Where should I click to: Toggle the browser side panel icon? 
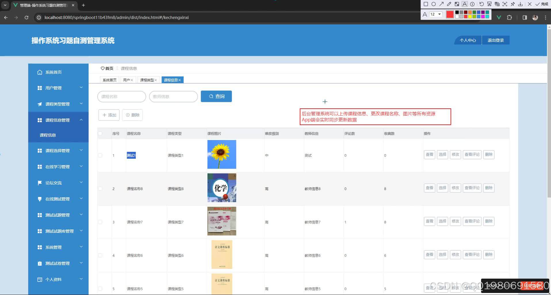click(525, 17)
